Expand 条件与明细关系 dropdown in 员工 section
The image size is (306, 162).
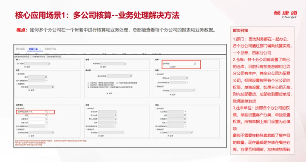[46, 81]
